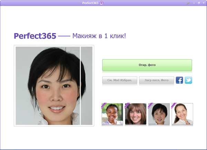The image size is (207, 150).
Task: Share on Twitter using the bird icon
Action: pos(188,80)
